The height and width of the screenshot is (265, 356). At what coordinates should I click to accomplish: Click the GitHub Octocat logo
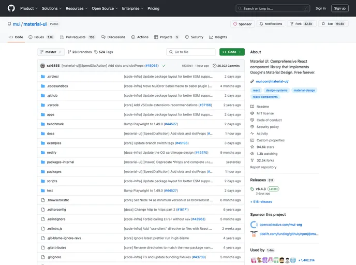[11, 8]
